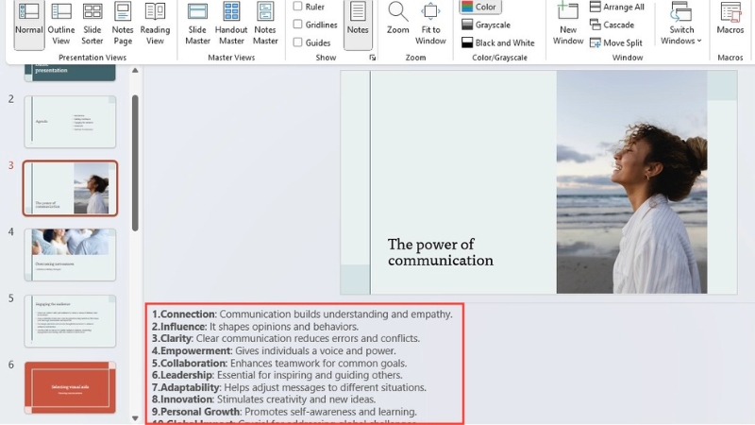Select the orange slide 6 thumbnail
The width and height of the screenshot is (755, 425).
pos(70,387)
